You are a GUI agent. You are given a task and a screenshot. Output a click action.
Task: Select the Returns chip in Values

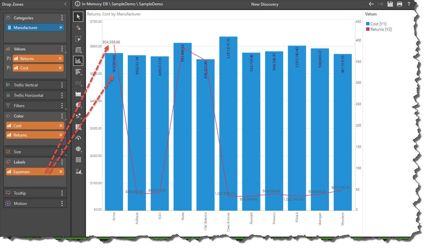click(38, 58)
